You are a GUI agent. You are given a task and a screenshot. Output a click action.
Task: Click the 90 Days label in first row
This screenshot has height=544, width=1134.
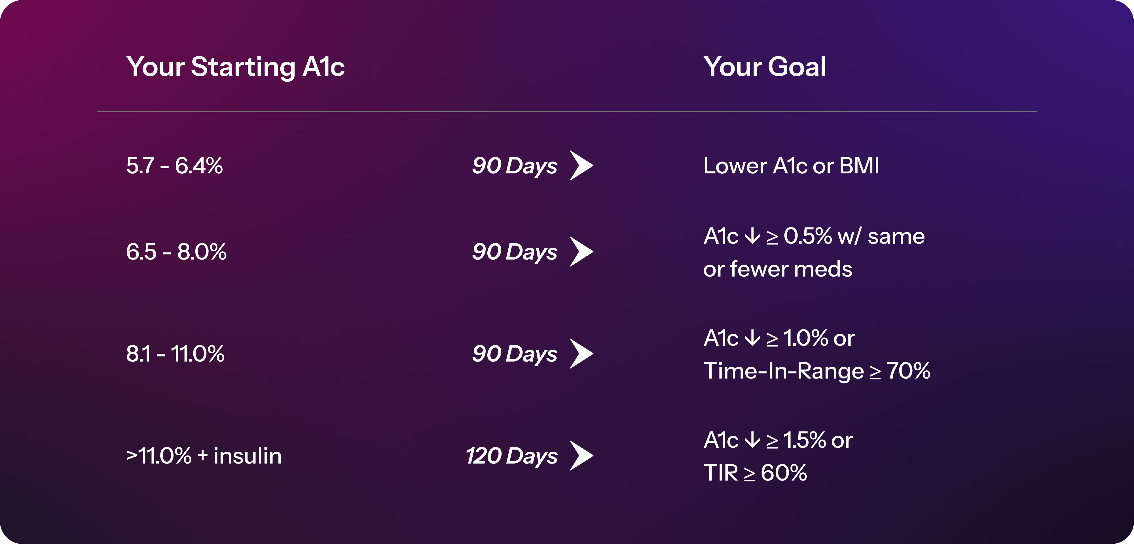[515, 166]
